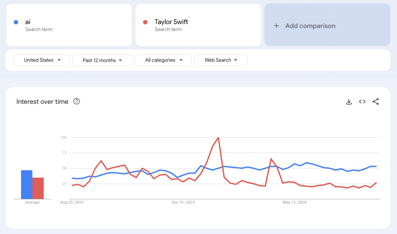The height and width of the screenshot is (234, 397).
Task: Click the red average bar for Taylor Swift
Action: click(38, 188)
